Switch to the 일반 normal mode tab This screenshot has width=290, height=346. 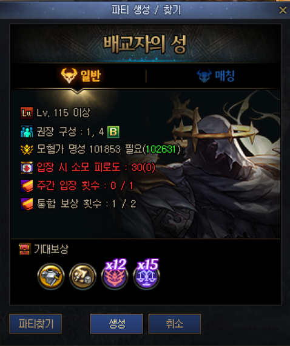click(81, 76)
